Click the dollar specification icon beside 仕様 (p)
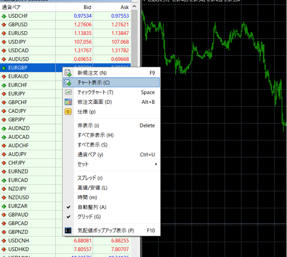Viewport: 287px width, 257px height. pyautogui.click(x=68, y=111)
